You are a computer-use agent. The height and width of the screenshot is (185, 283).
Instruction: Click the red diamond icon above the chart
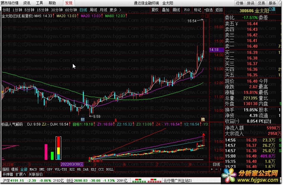tap(202, 16)
